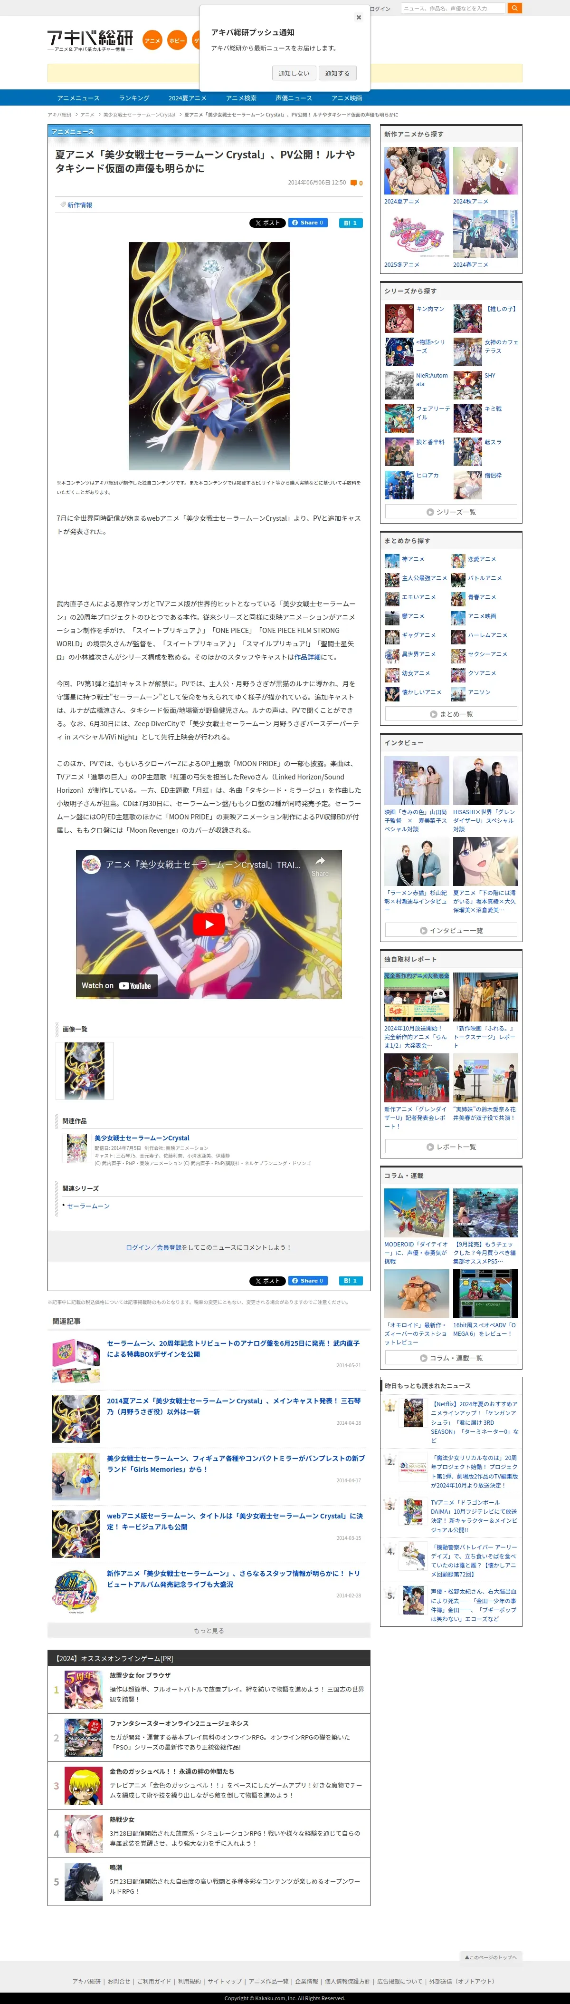The image size is (570, 2004).
Task: Click the orange search icon button
Action: tap(514, 9)
